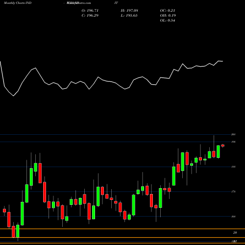Click the 'C: 196.29' close value
Viewport: 245px width, 245px height.
(x=90, y=16)
